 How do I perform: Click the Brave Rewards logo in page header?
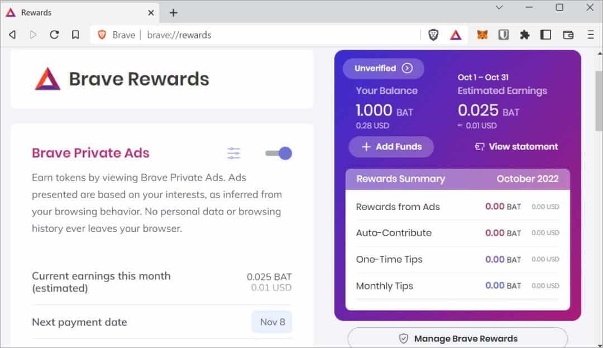pyautogui.click(x=47, y=79)
